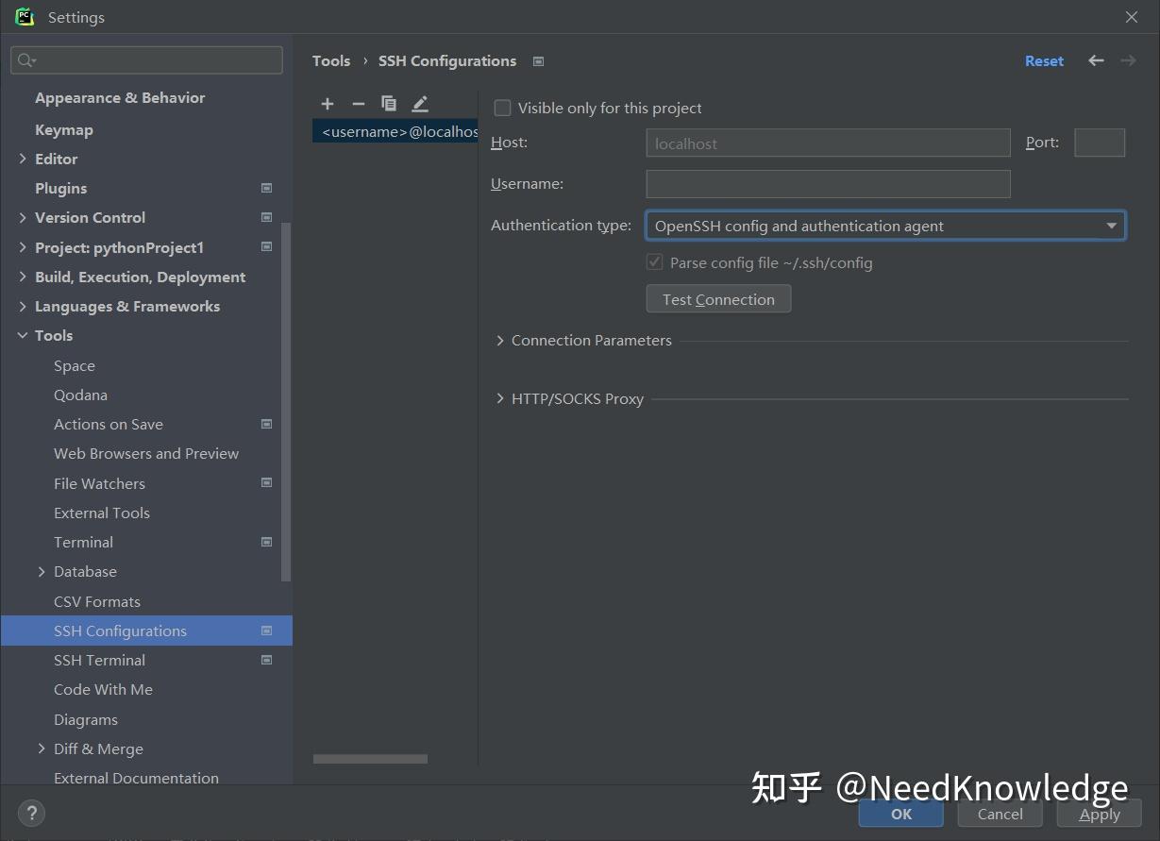Open the help icon at the bottom left

pos(31,813)
